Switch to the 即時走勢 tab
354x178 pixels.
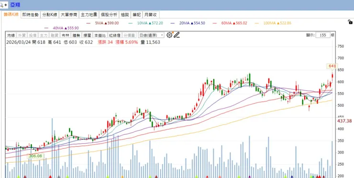coord(31,15)
